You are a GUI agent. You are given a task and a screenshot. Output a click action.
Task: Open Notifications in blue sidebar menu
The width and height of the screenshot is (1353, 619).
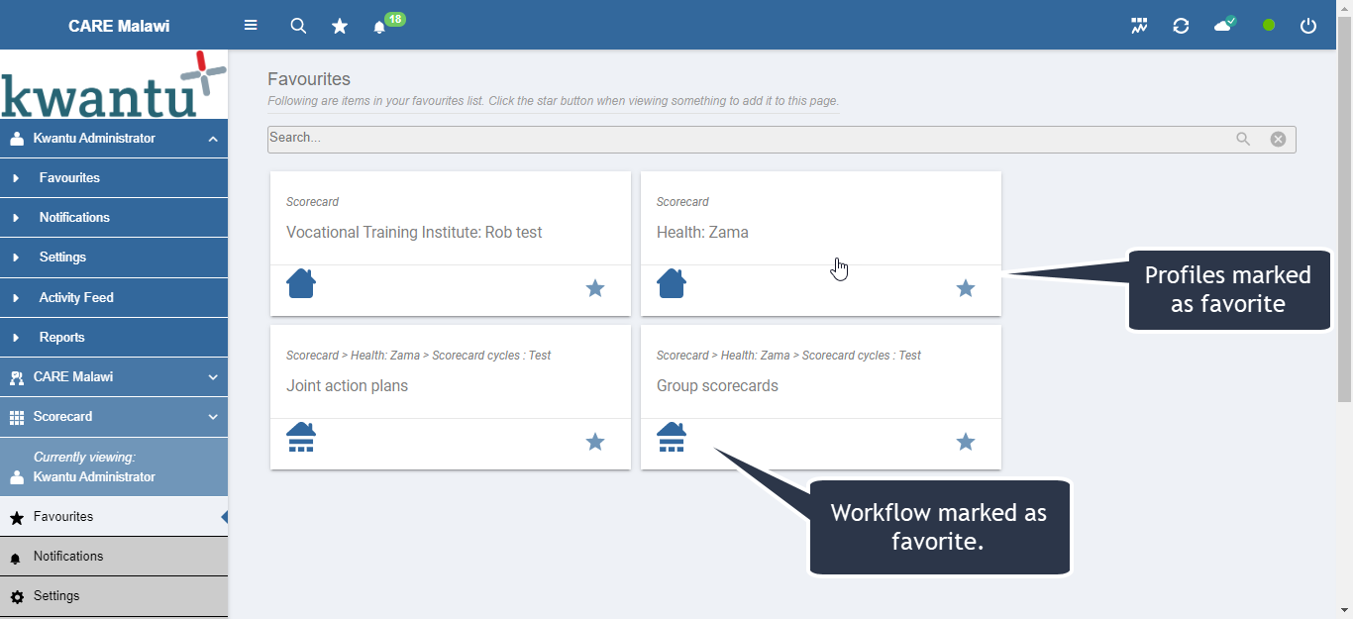point(114,218)
